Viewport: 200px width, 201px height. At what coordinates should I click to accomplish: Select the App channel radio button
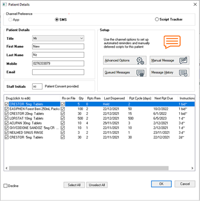coord(10,20)
